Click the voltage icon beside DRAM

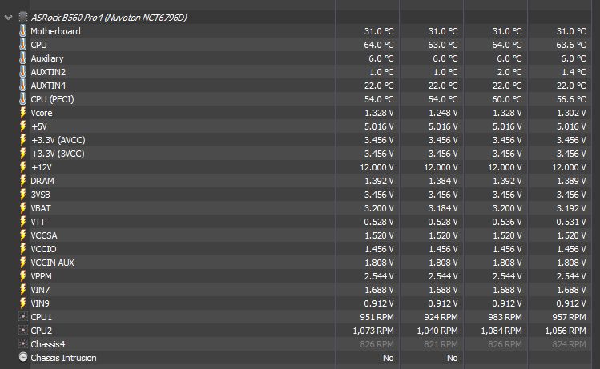(23, 180)
